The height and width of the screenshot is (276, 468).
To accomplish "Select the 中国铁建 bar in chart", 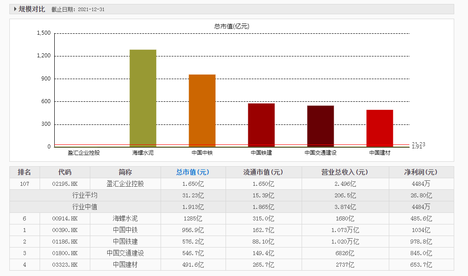I will click(262, 125).
